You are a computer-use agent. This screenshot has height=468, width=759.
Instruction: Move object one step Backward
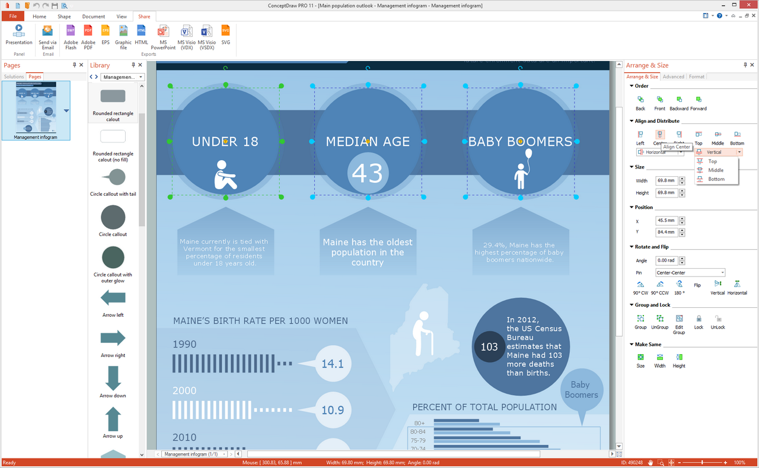click(679, 103)
